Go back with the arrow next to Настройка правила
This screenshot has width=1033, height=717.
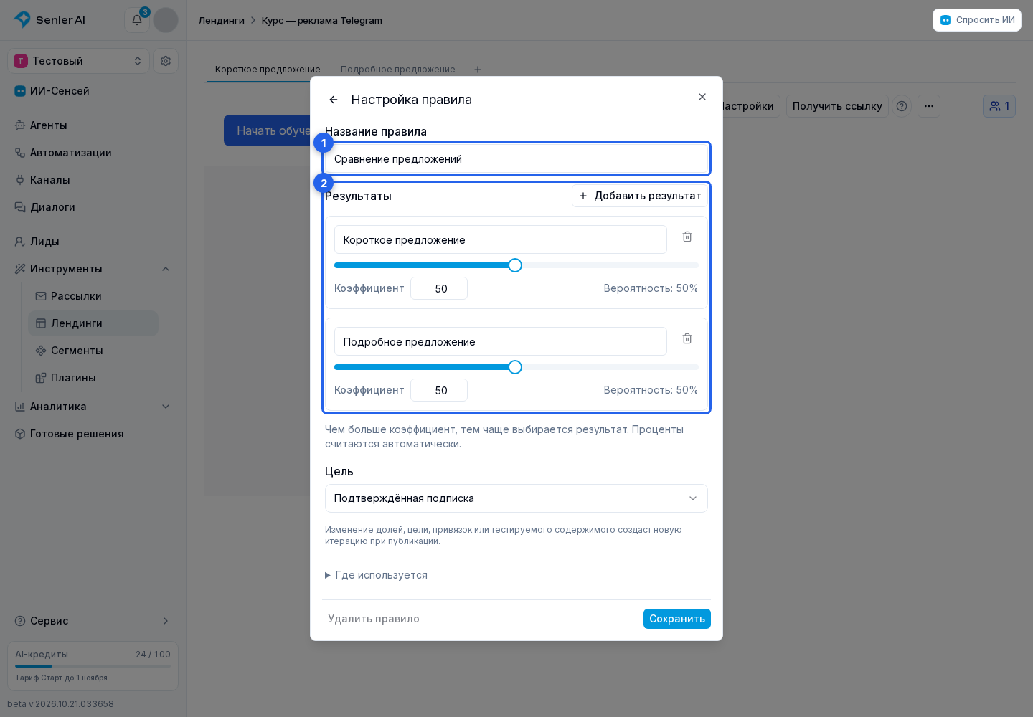(334, 100)
